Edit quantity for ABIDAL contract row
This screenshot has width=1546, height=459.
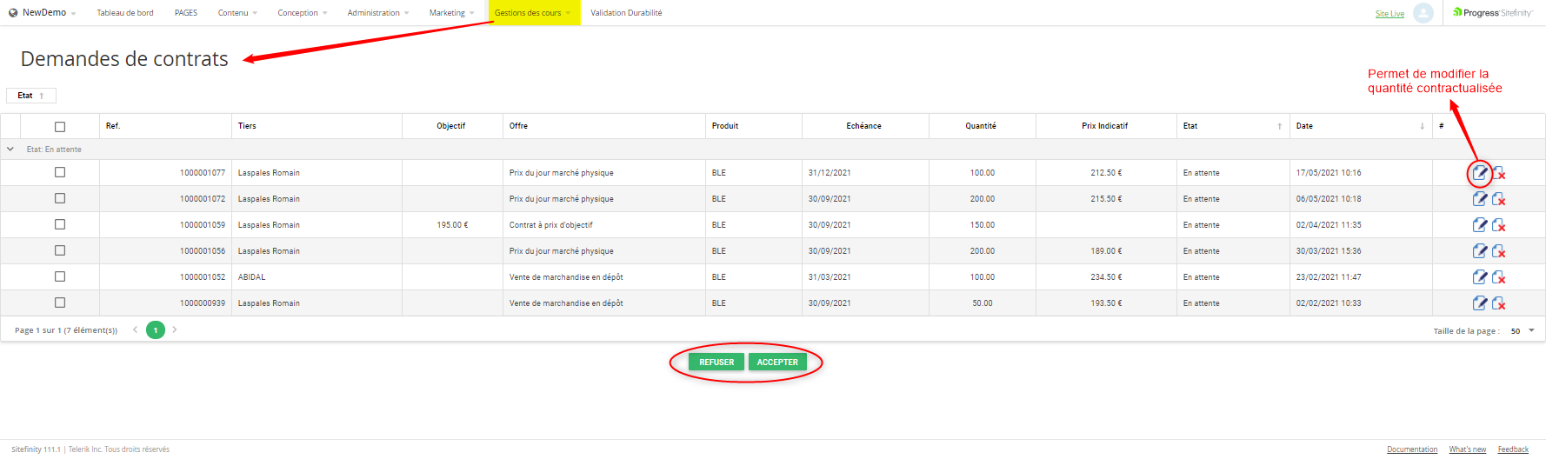point(1479,277)
